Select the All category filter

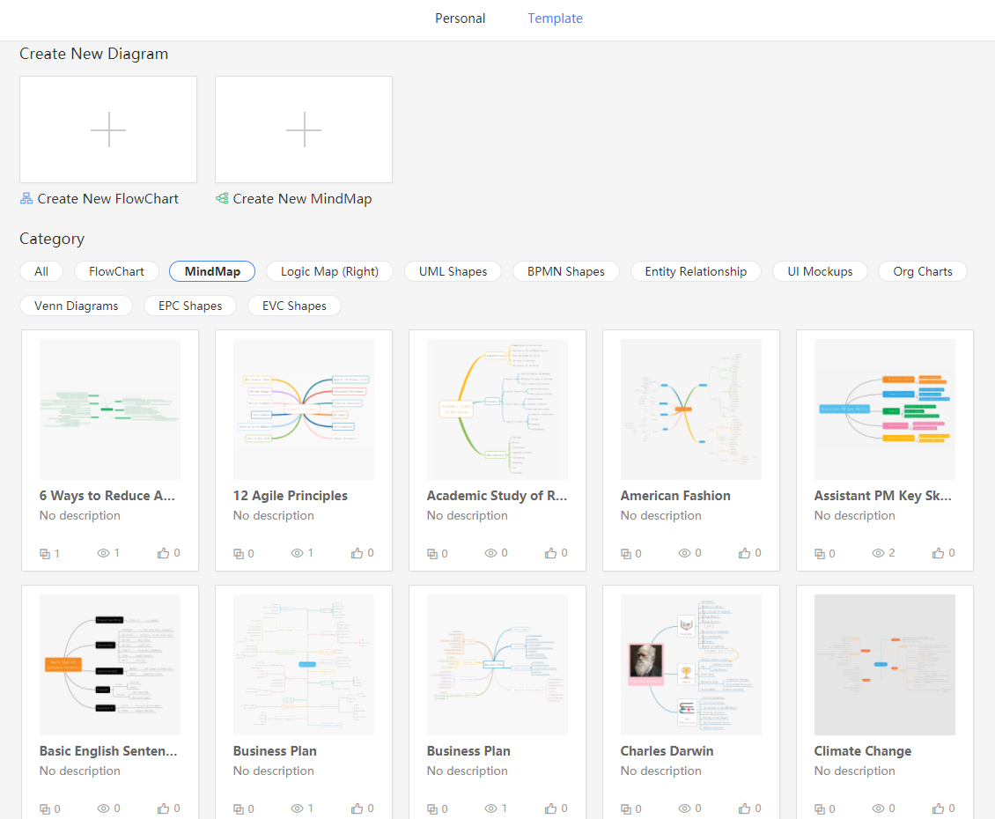[x=41, y=271]
